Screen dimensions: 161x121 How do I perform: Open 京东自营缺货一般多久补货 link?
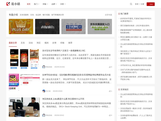[136, 110]
